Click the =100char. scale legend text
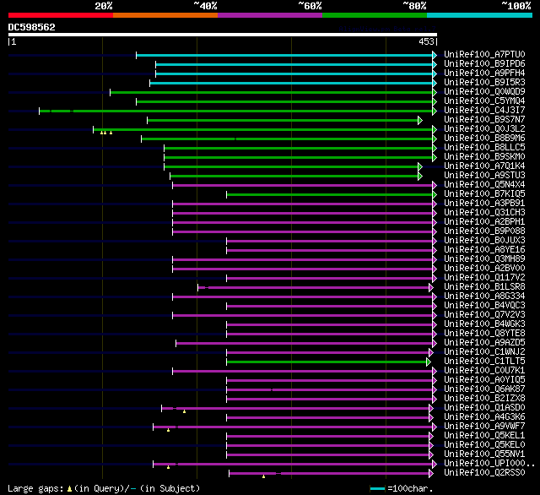 point(410,489)
